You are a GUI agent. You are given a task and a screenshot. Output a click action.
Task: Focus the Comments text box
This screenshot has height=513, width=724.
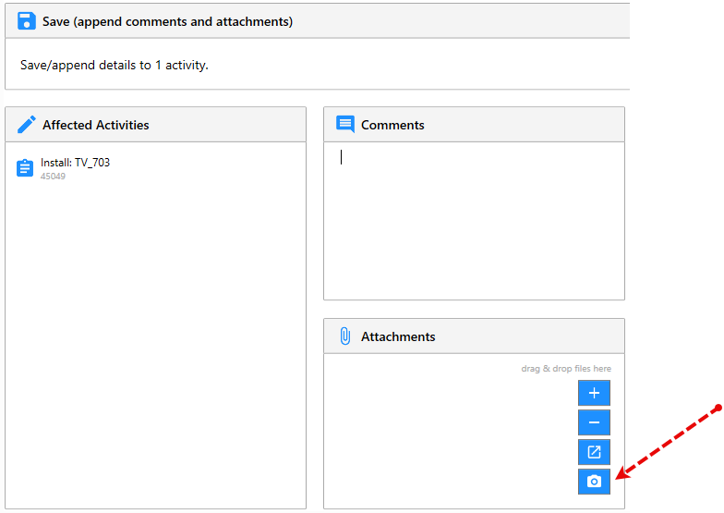(473, 222)
